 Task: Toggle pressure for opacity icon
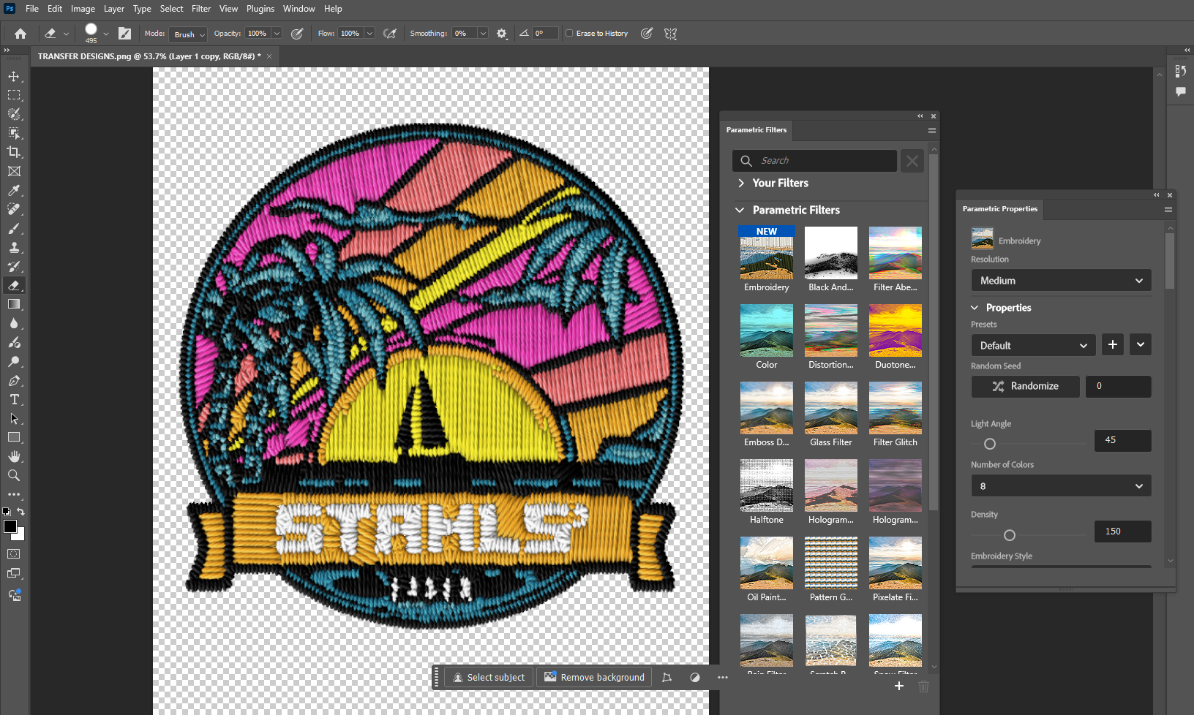[x=297, y=34]
